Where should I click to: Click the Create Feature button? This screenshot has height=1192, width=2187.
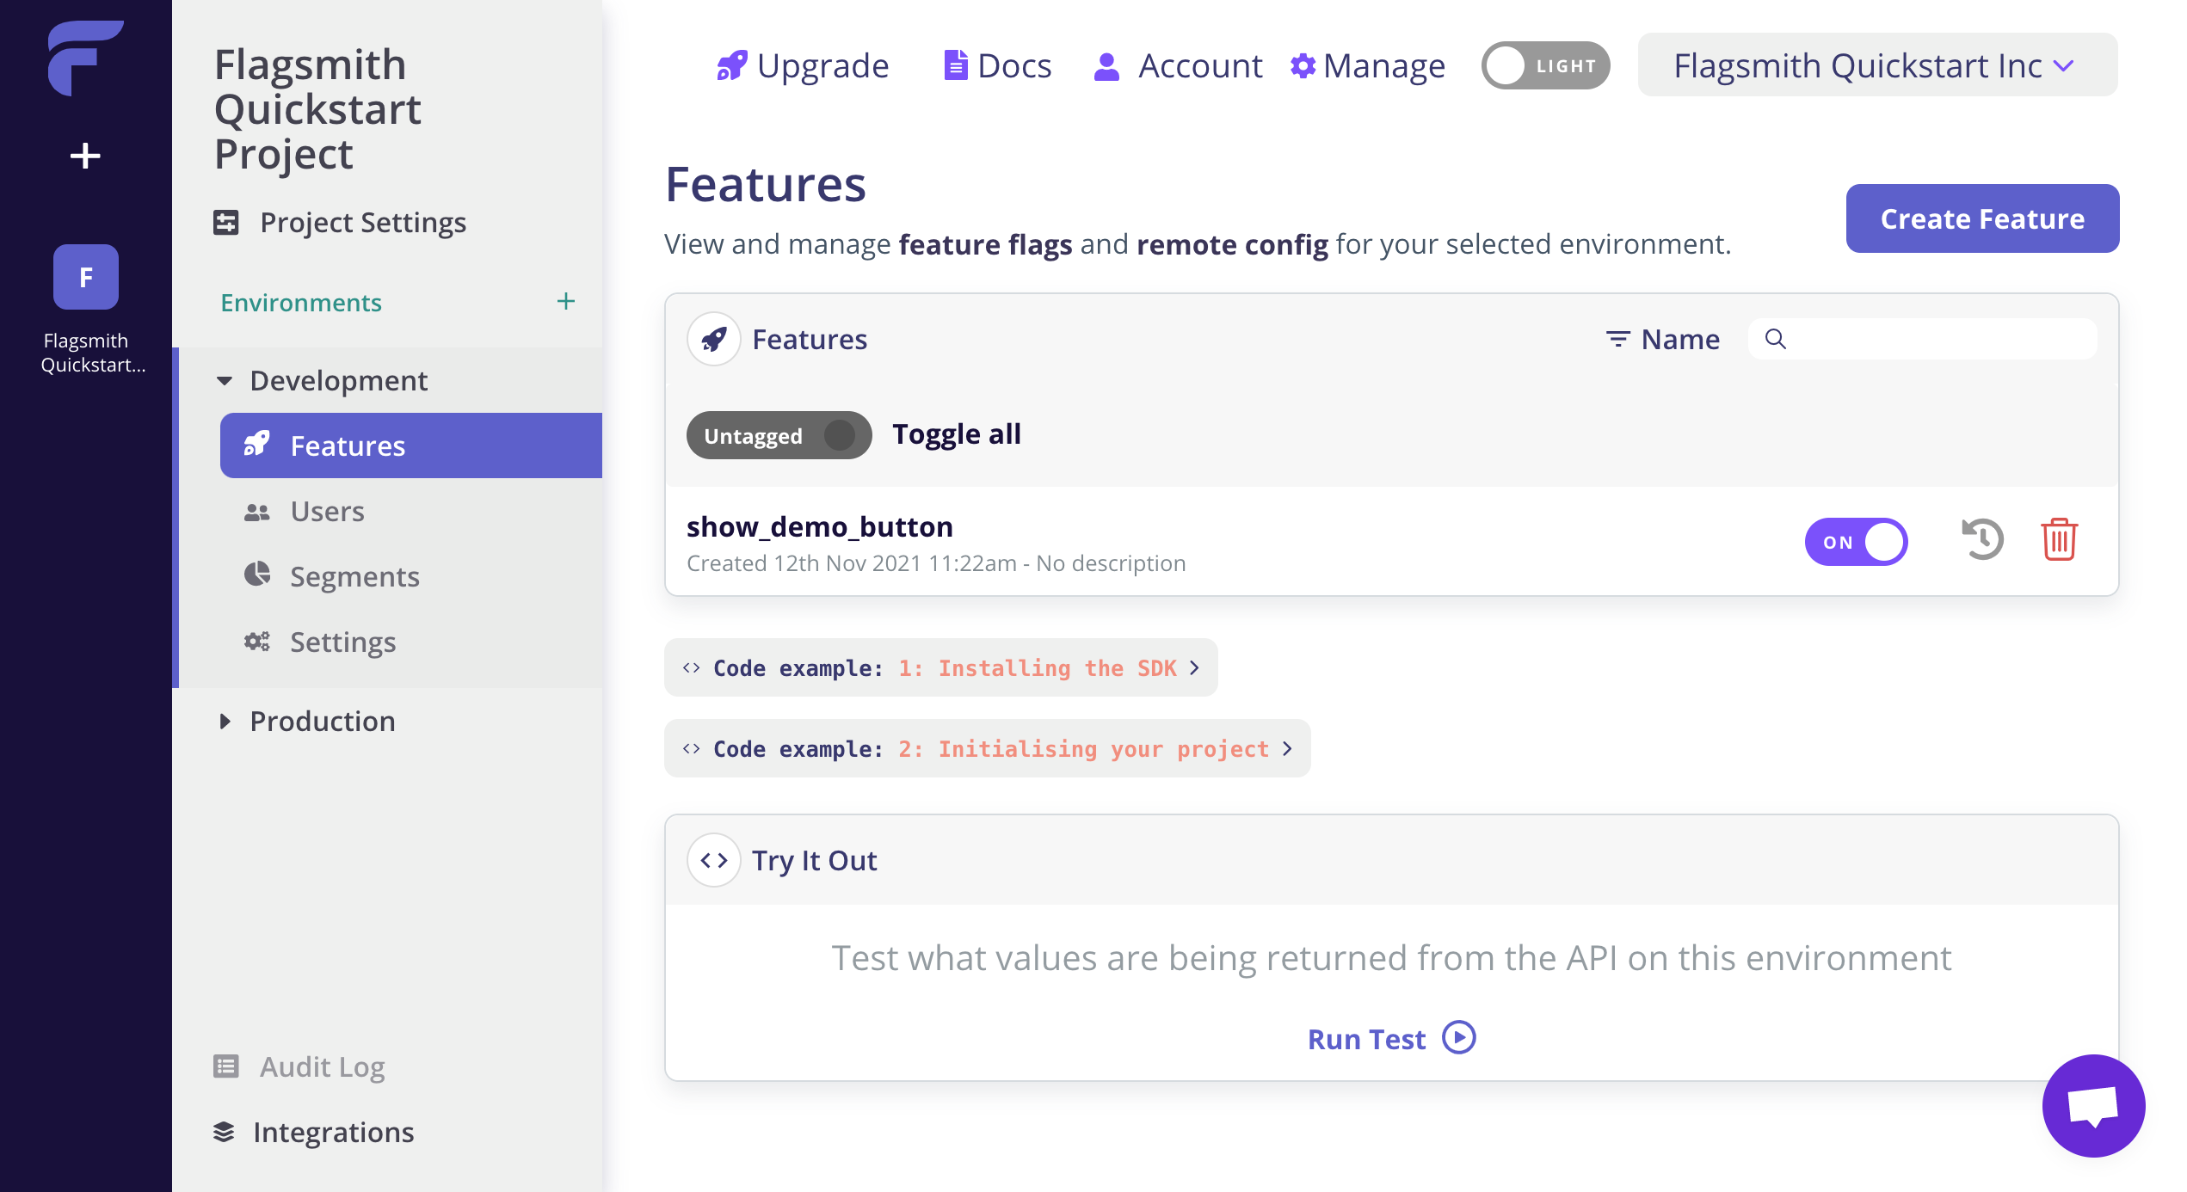point(1982,218)
